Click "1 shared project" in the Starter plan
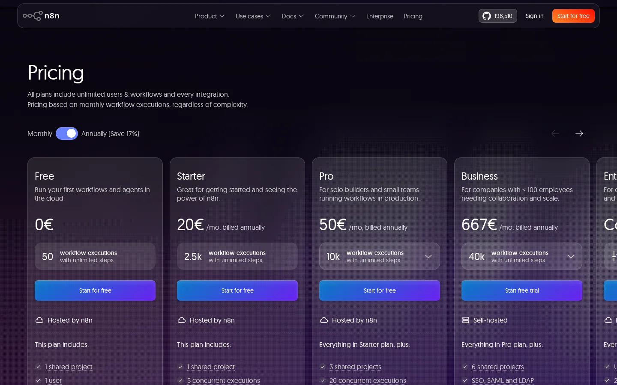This screenshot has width=617, height=385. click(211, 367)
